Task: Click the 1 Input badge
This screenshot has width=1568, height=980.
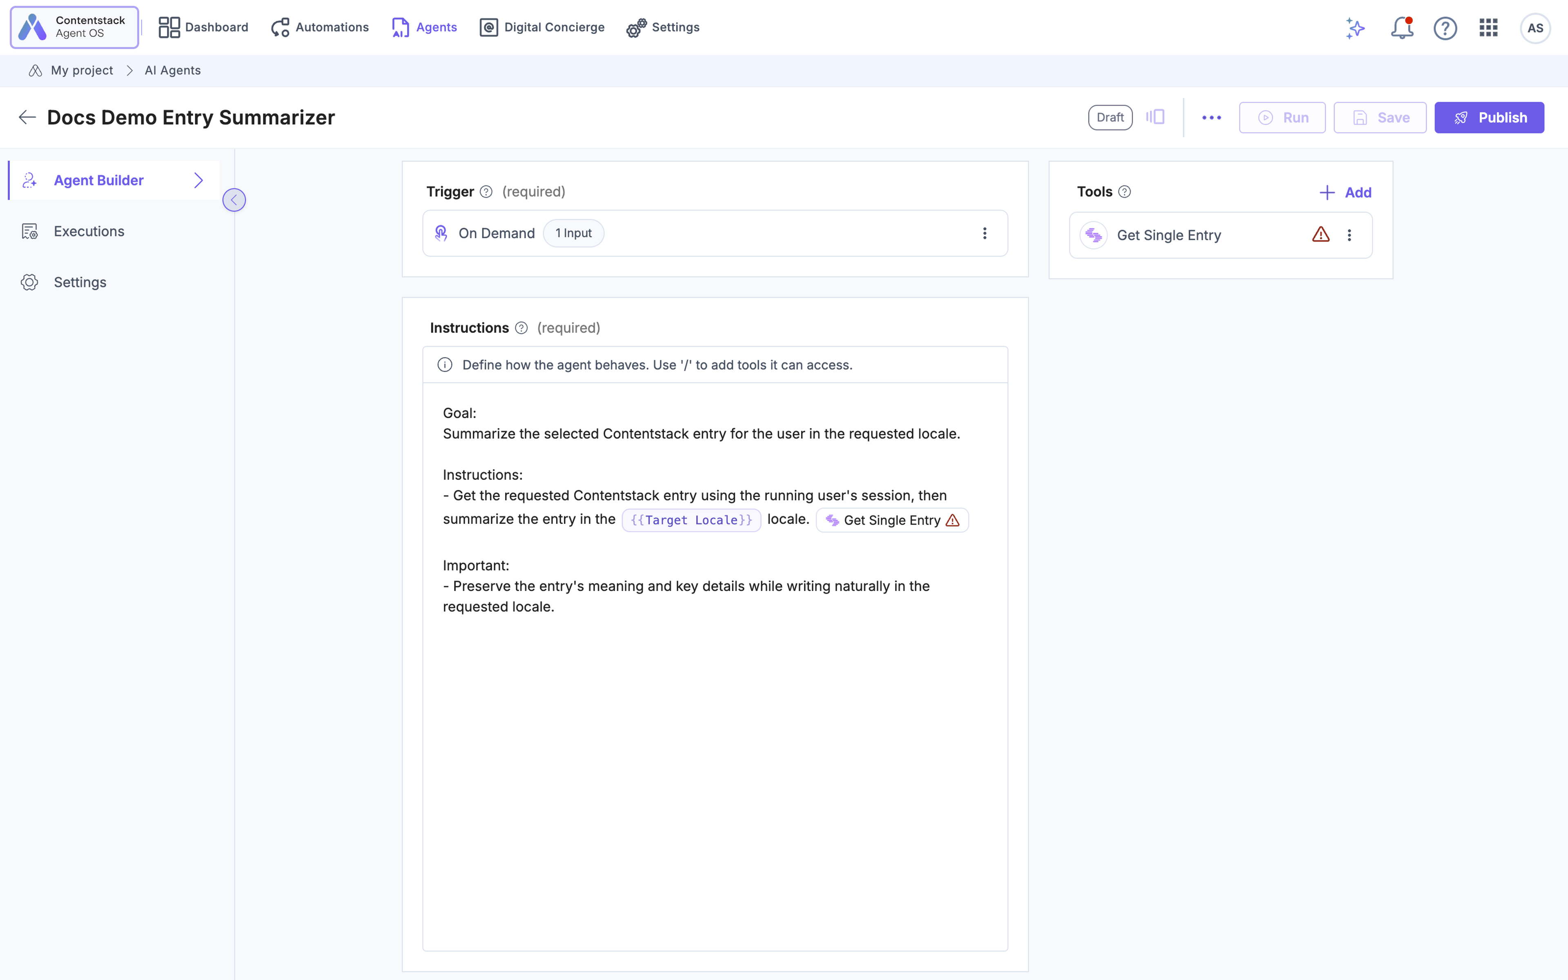Action: [x=573, y=233]
